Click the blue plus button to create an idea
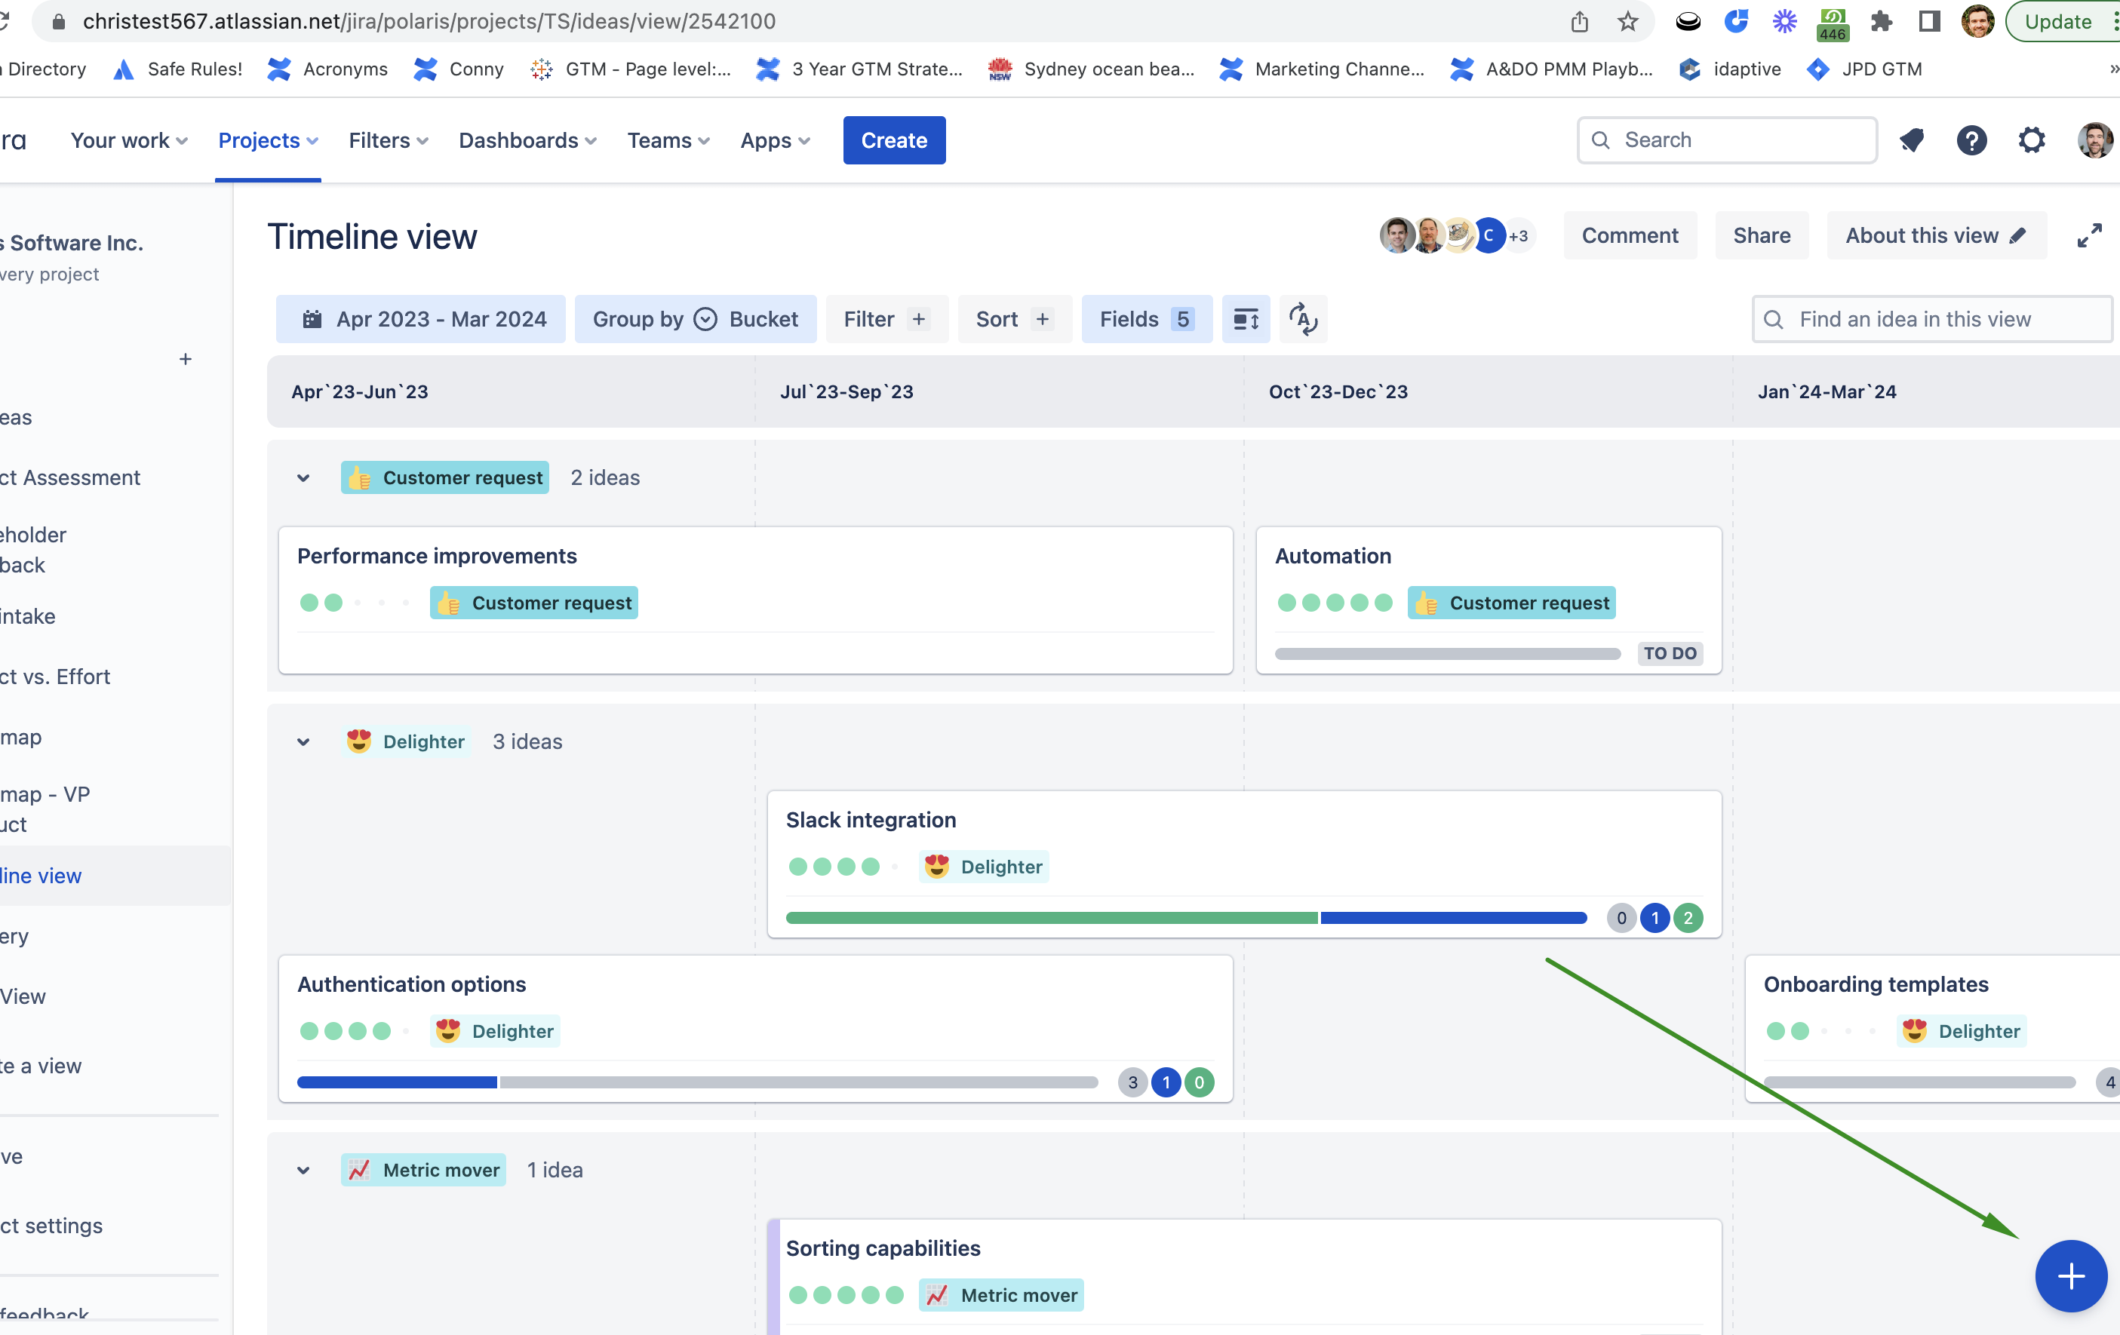This screenshot has width=2120, height=1335. pos(2071,1276)
